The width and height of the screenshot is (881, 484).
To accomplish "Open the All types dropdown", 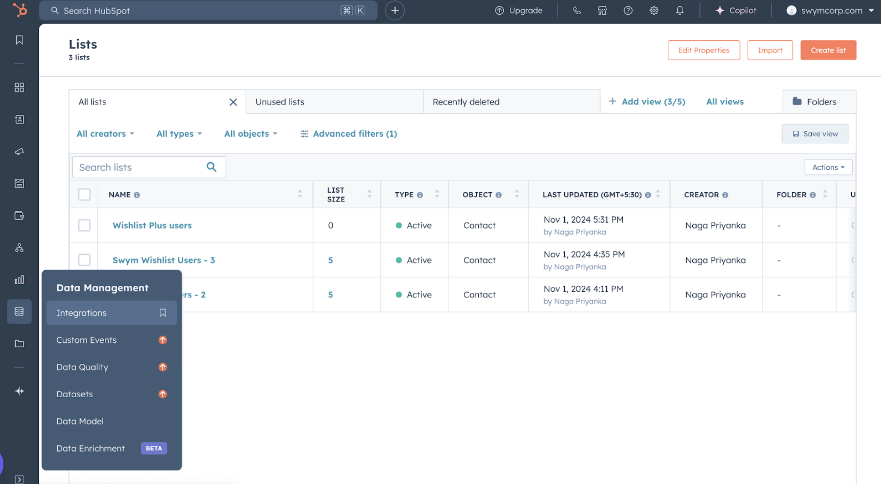I will (x=179, y=134).
